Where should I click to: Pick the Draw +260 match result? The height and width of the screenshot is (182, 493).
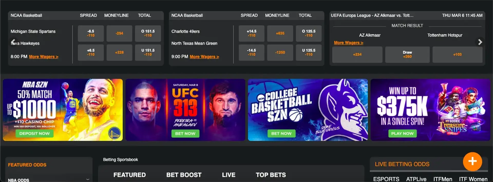407,54
